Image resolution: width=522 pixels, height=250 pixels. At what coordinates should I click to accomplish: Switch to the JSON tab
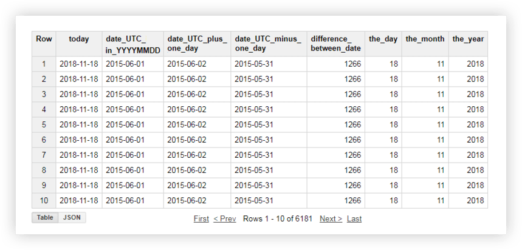72,217
